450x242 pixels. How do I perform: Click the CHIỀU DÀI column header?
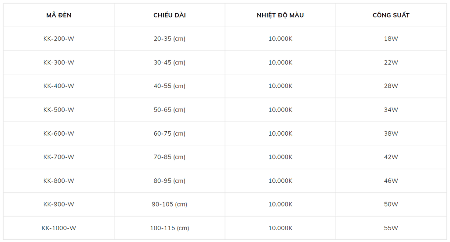tap(170, 15)
